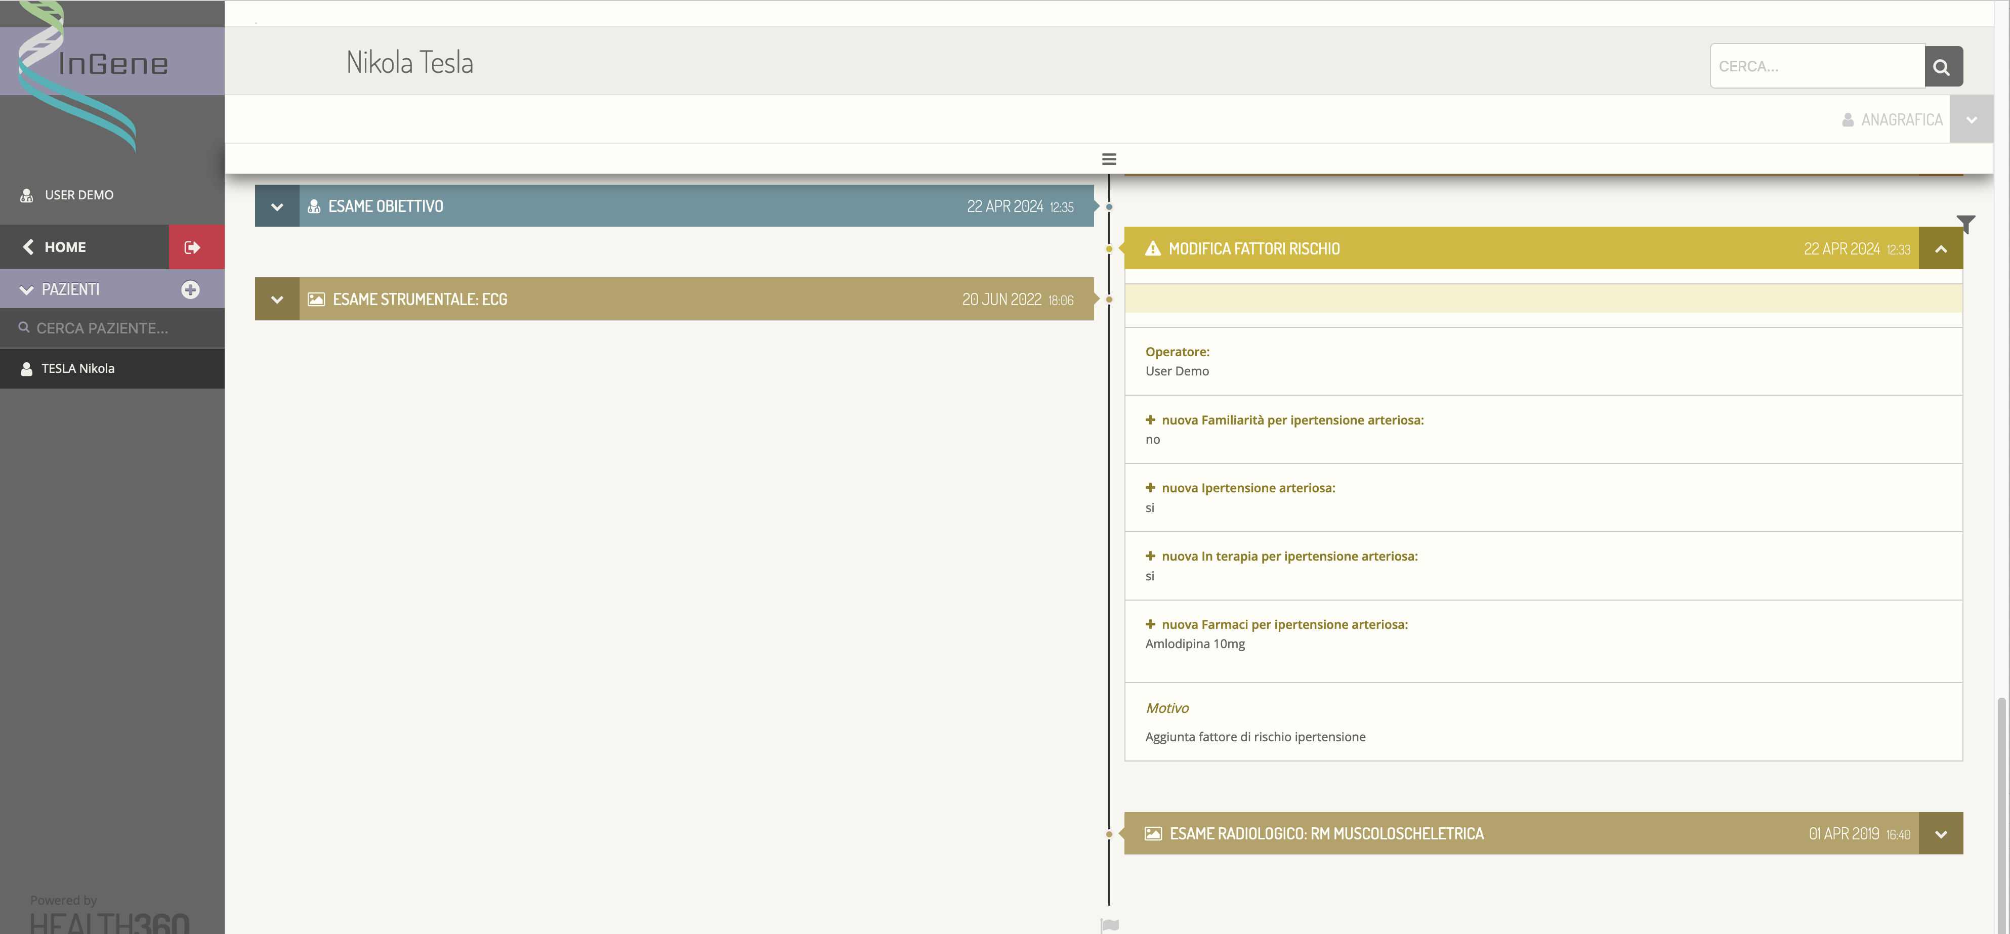2010x934 pixels.
Task: Expand the Esame Obiettivo entry
Action: (277, 207)
